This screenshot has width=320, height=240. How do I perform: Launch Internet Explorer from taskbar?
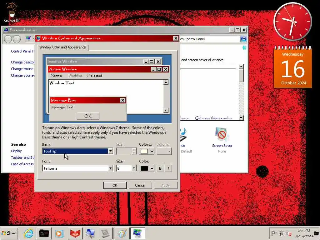[x=28, y=233]
